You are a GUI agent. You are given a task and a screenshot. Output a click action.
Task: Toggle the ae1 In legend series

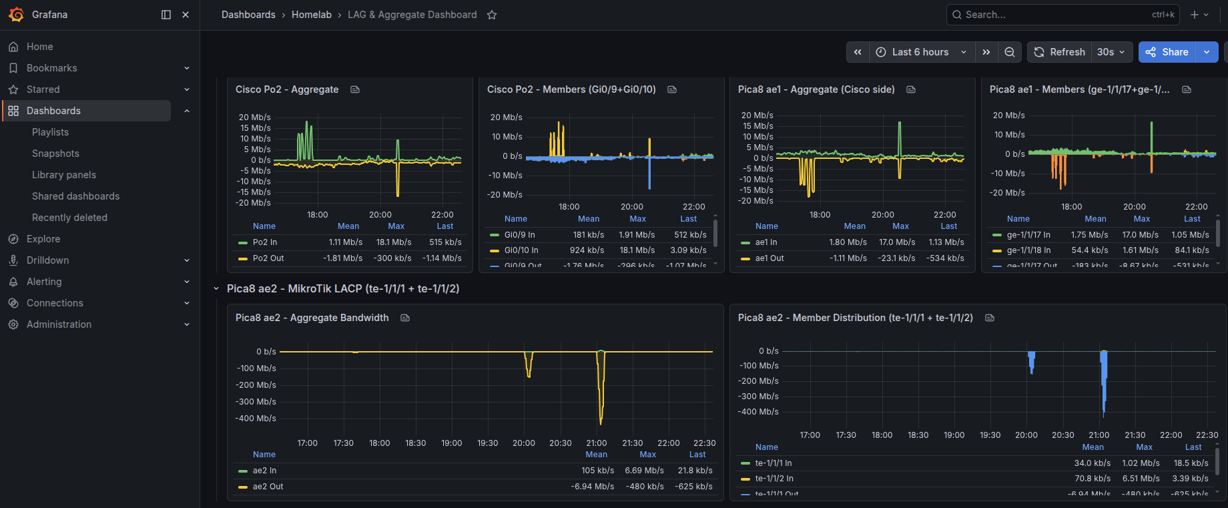click(x=766, y=242)
